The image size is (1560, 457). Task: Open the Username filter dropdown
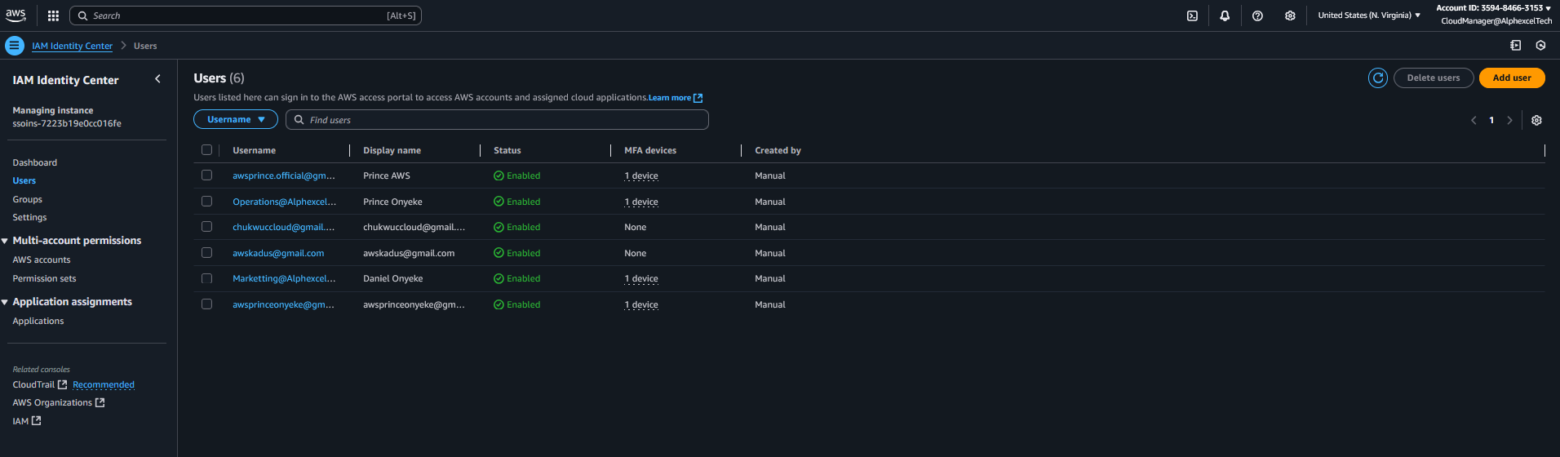236,119
